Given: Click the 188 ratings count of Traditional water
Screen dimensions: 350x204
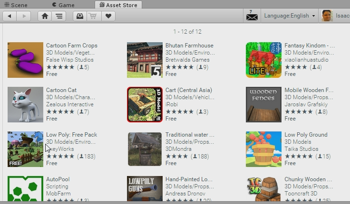Looking at the screenshot, I should (x=200, y=157).
